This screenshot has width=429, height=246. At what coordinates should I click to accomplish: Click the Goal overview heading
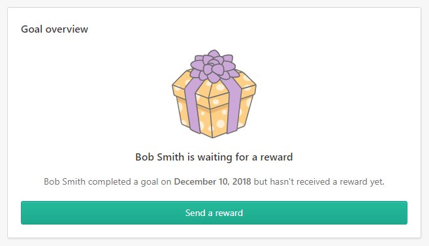pos(54,29)
